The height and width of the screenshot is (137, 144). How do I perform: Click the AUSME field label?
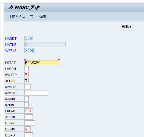point(11,117)
